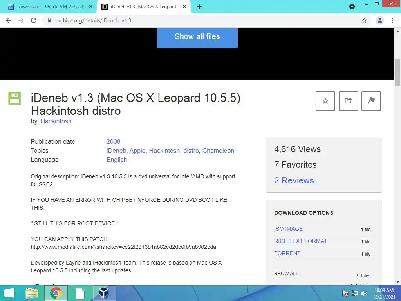Image resolution: width=401 pixels, height=301 pixels.
Task: Click the tab search dropdown arrow
Action: click(352, 7)
